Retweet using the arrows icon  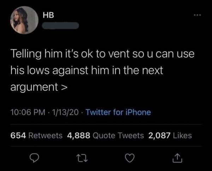click(82, 158)
